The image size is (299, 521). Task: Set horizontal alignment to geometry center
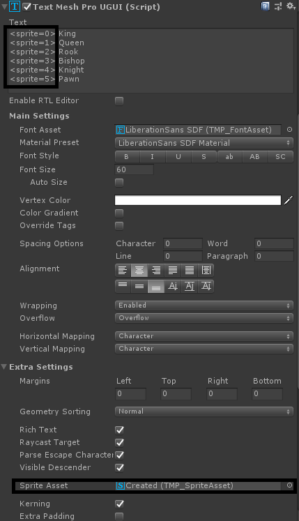(x=206, y=271)
